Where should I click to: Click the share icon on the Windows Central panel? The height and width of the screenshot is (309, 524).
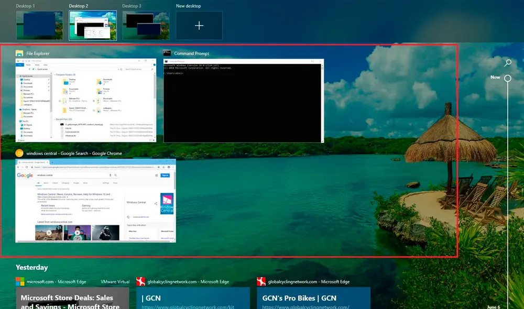[156, 203]
